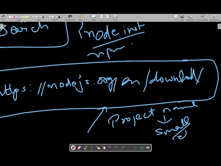Select the medium line width

[x=39, y=17]
